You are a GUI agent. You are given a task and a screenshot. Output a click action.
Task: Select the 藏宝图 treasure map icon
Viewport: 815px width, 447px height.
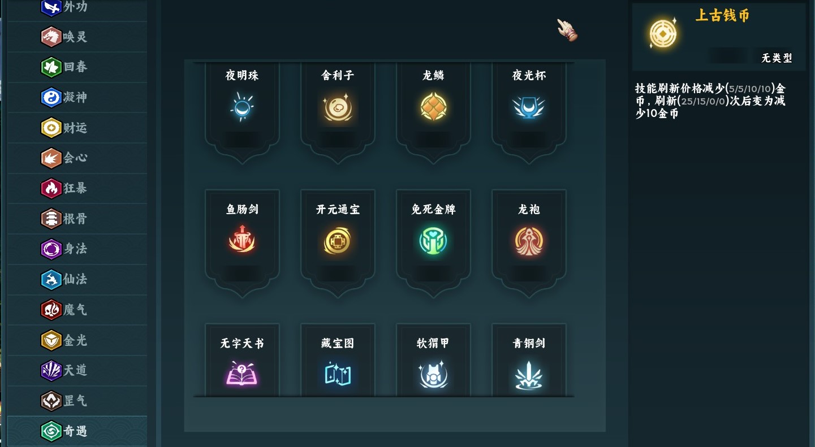pyautogui.click(x=338, y=374)
